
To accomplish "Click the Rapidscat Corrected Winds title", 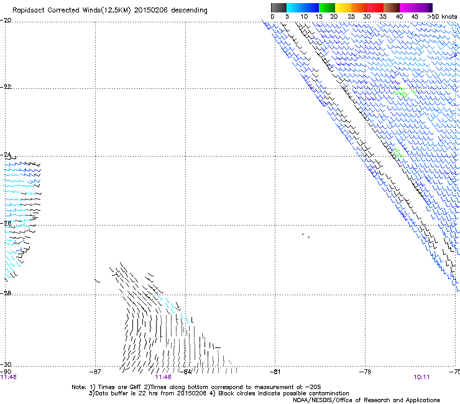I will pos(110,11).
